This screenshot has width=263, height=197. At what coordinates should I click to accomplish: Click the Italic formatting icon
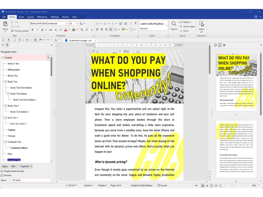click(37, 30)
